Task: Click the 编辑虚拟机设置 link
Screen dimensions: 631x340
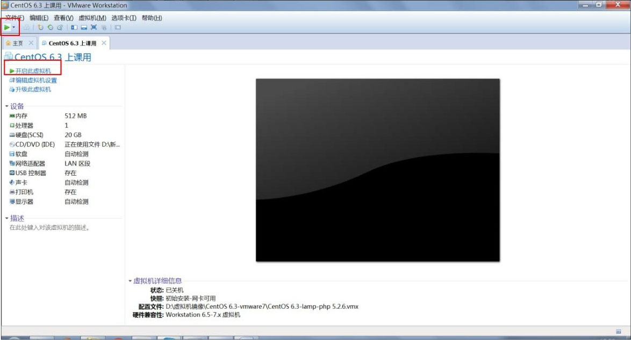Action: click(x=33, y=80)
